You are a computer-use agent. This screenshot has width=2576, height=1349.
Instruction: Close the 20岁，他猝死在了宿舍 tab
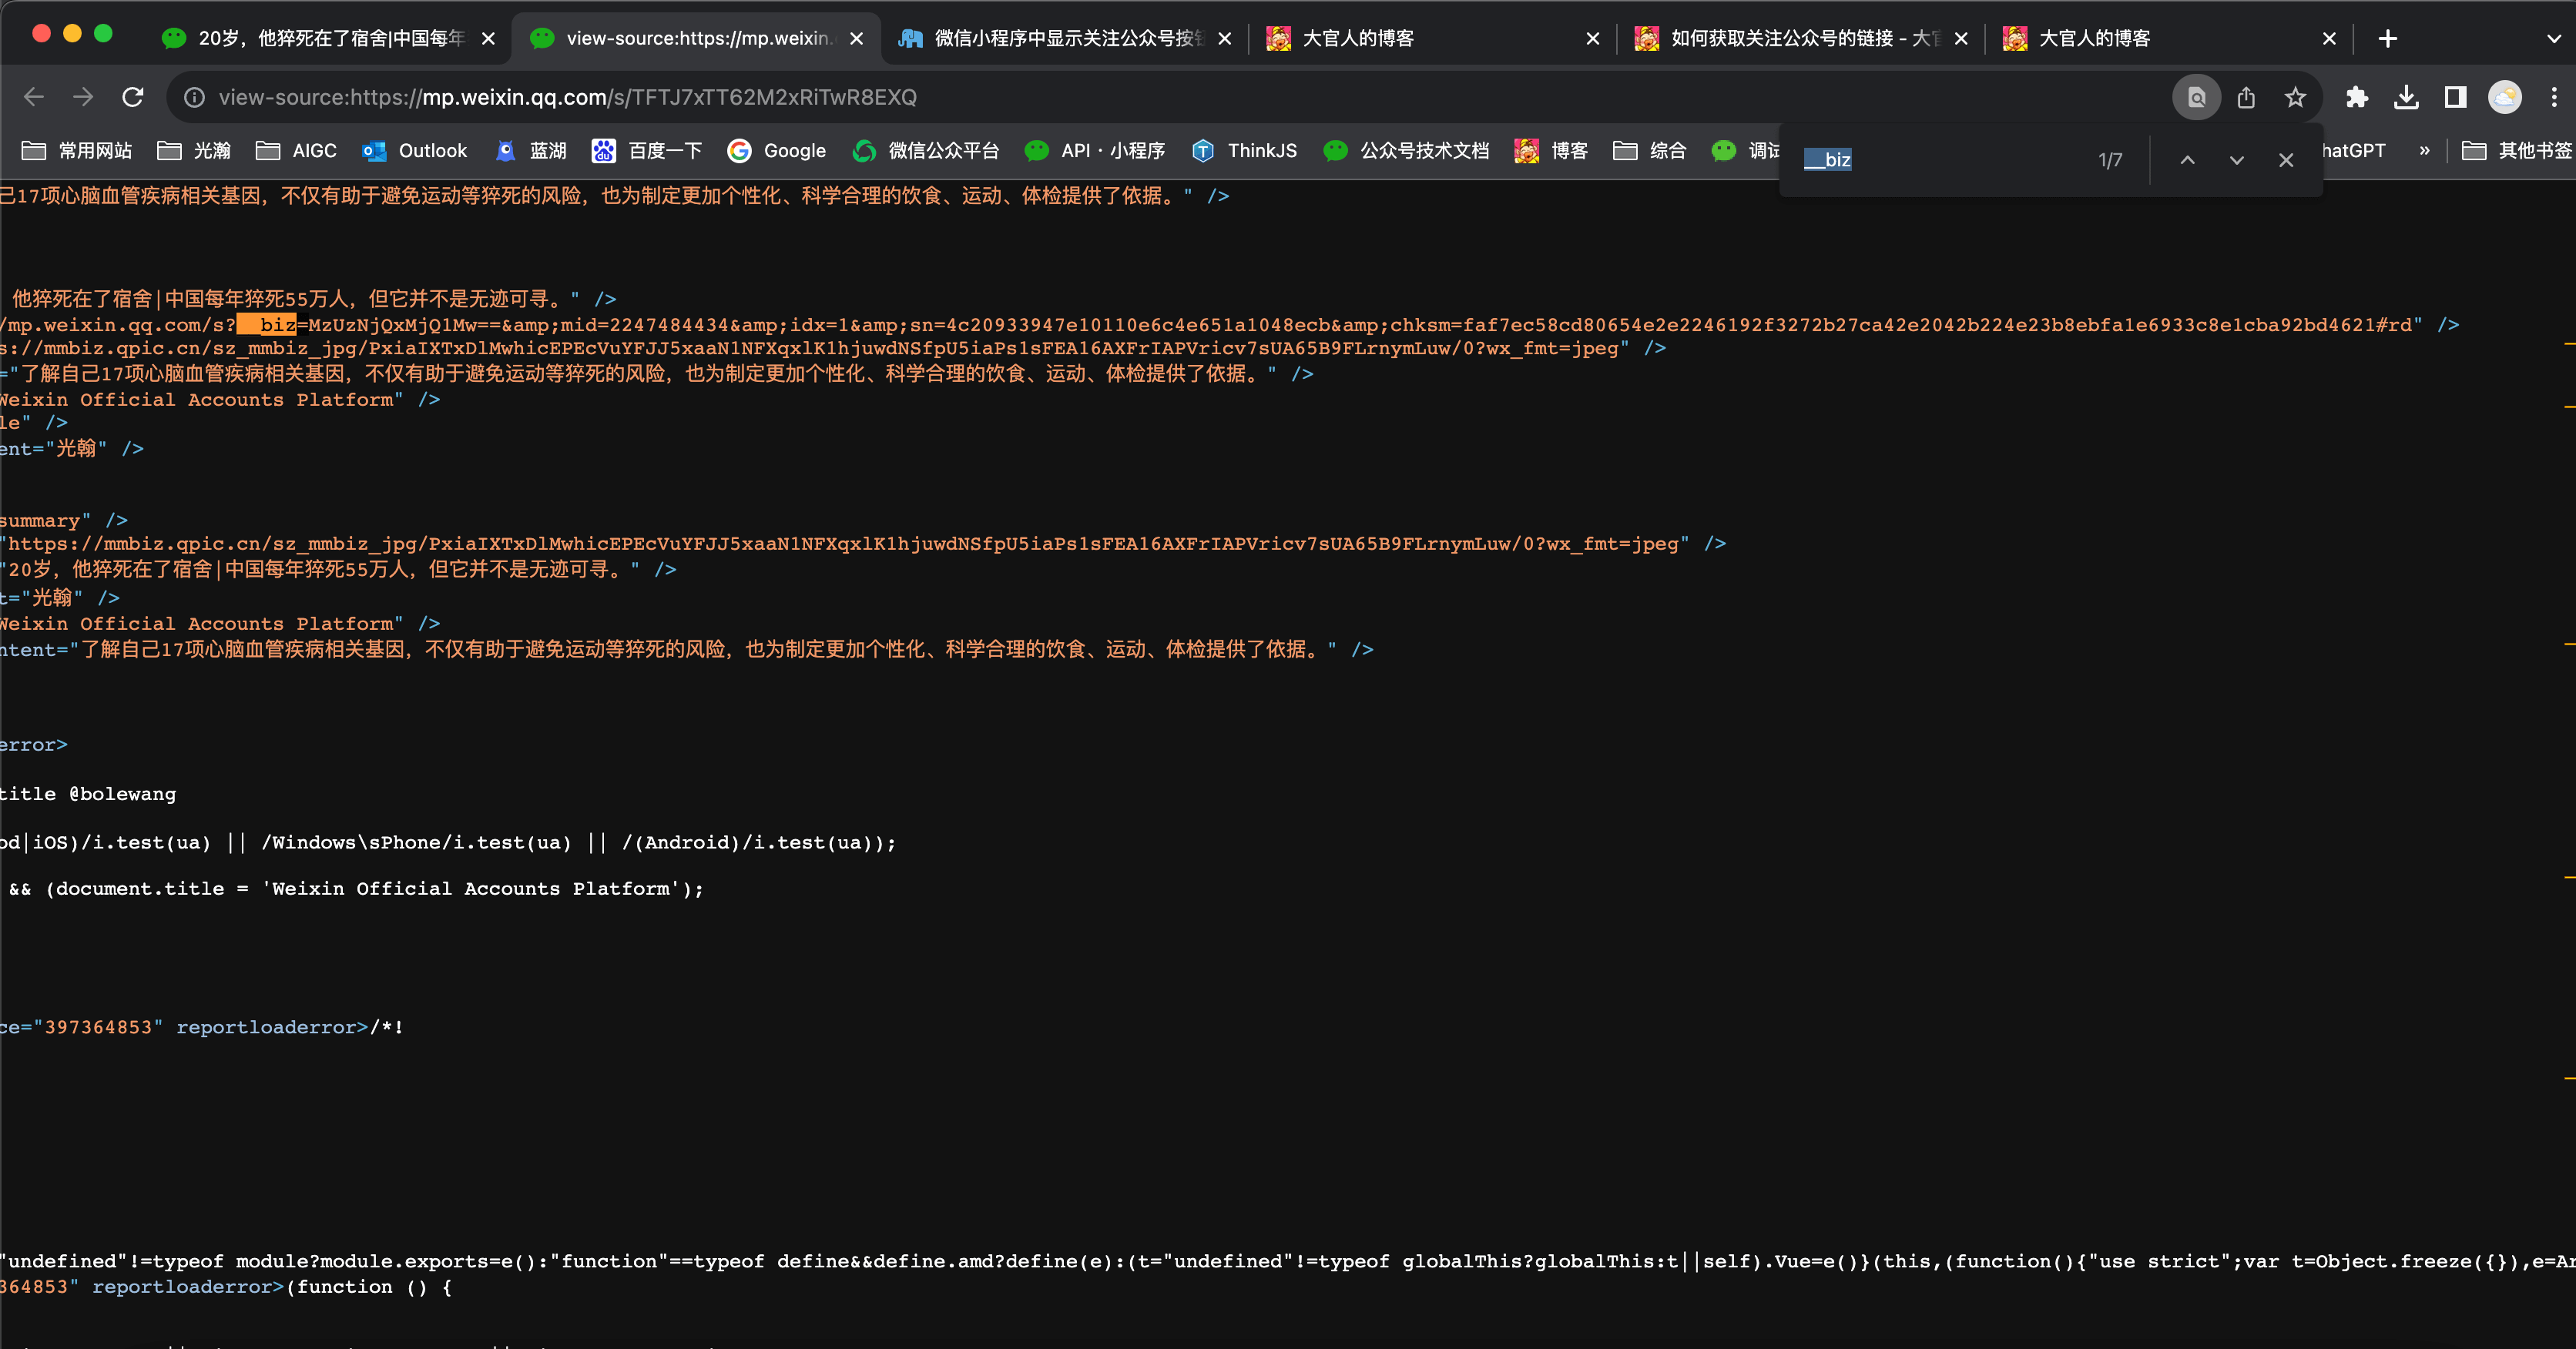[x=488, y=39]
